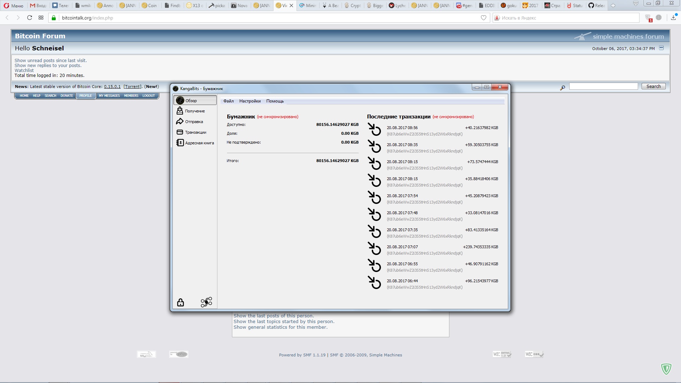
Task: Switch to MY MESSAGES forum tab
Action: 109,96
